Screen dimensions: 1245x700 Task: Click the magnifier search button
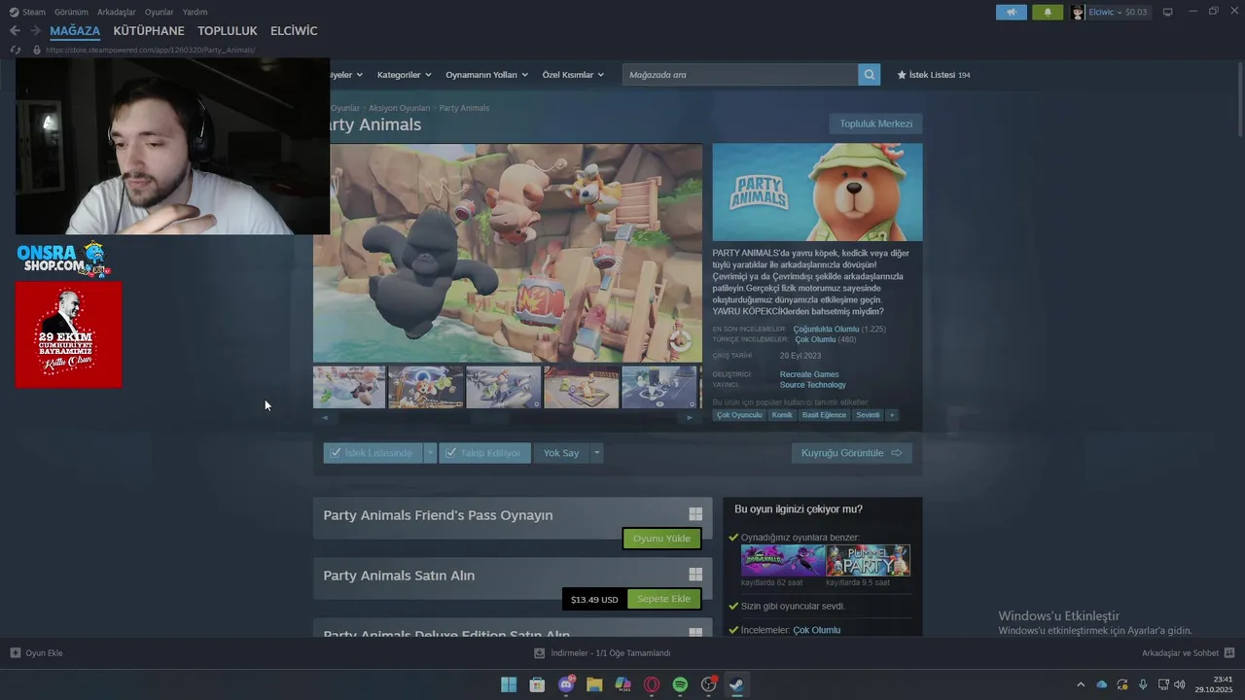coord(869,75)
